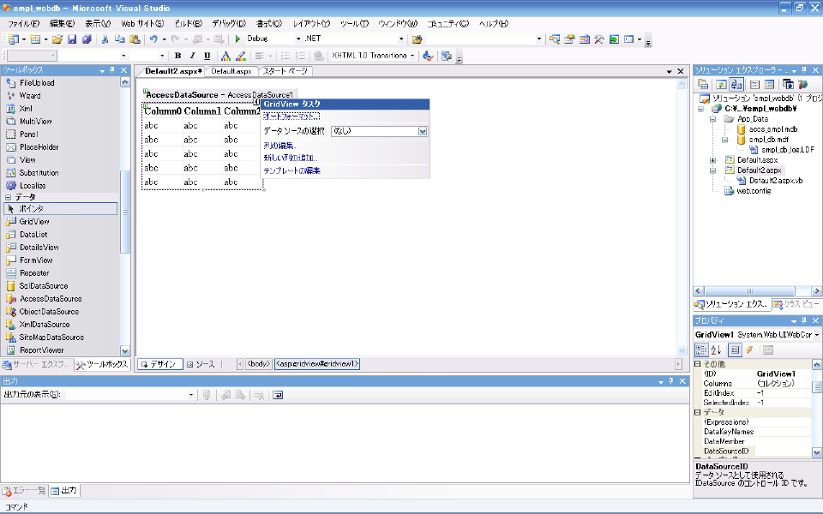Click the Save floppy disk icon
Viewport: 823px width, 514px height.
(72, 39)
